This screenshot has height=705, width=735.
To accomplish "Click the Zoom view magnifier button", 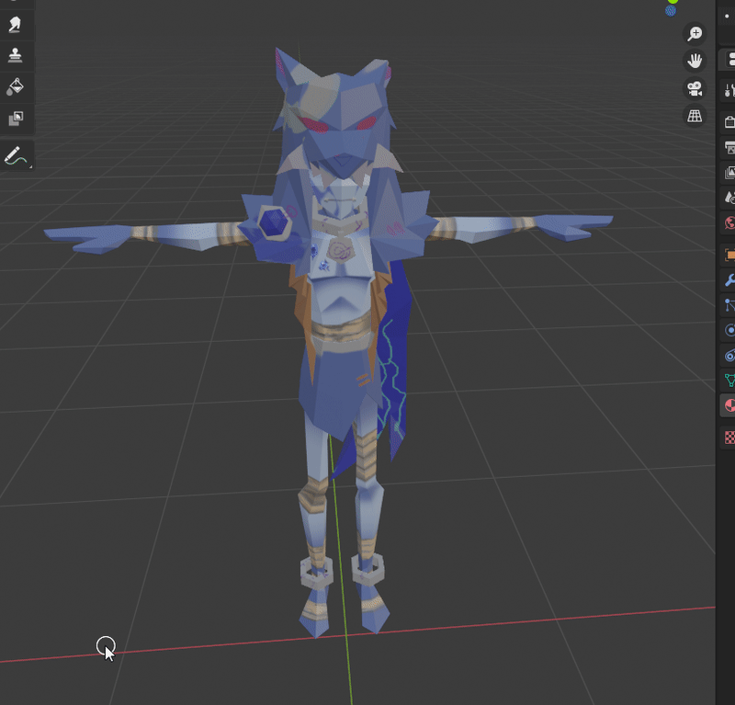I will click(695, 34).
